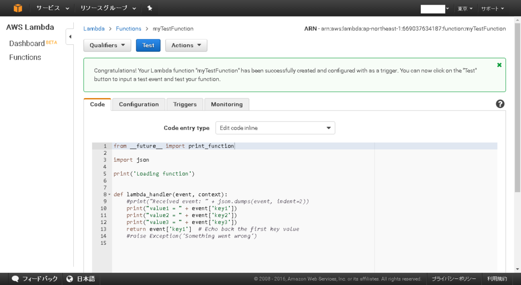Switch to the Configuration tab
This screenshot has width=521, height=285.
[x=139, y=104]
